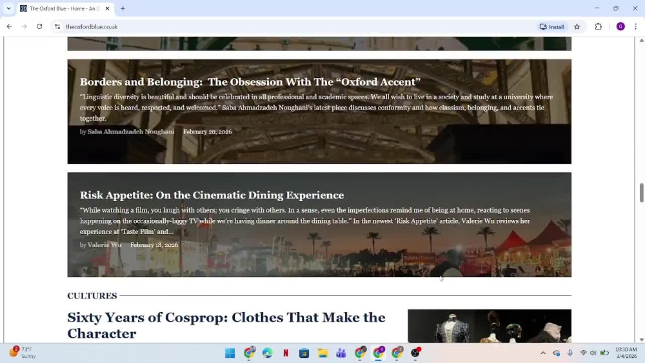This screenshot has height=363, width=645.
Task: Open OBS Studio icon in taskbar
Action: pos(415,353)
